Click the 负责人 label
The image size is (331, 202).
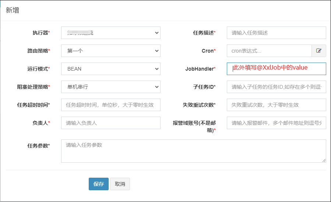click(x=41, y=123)
